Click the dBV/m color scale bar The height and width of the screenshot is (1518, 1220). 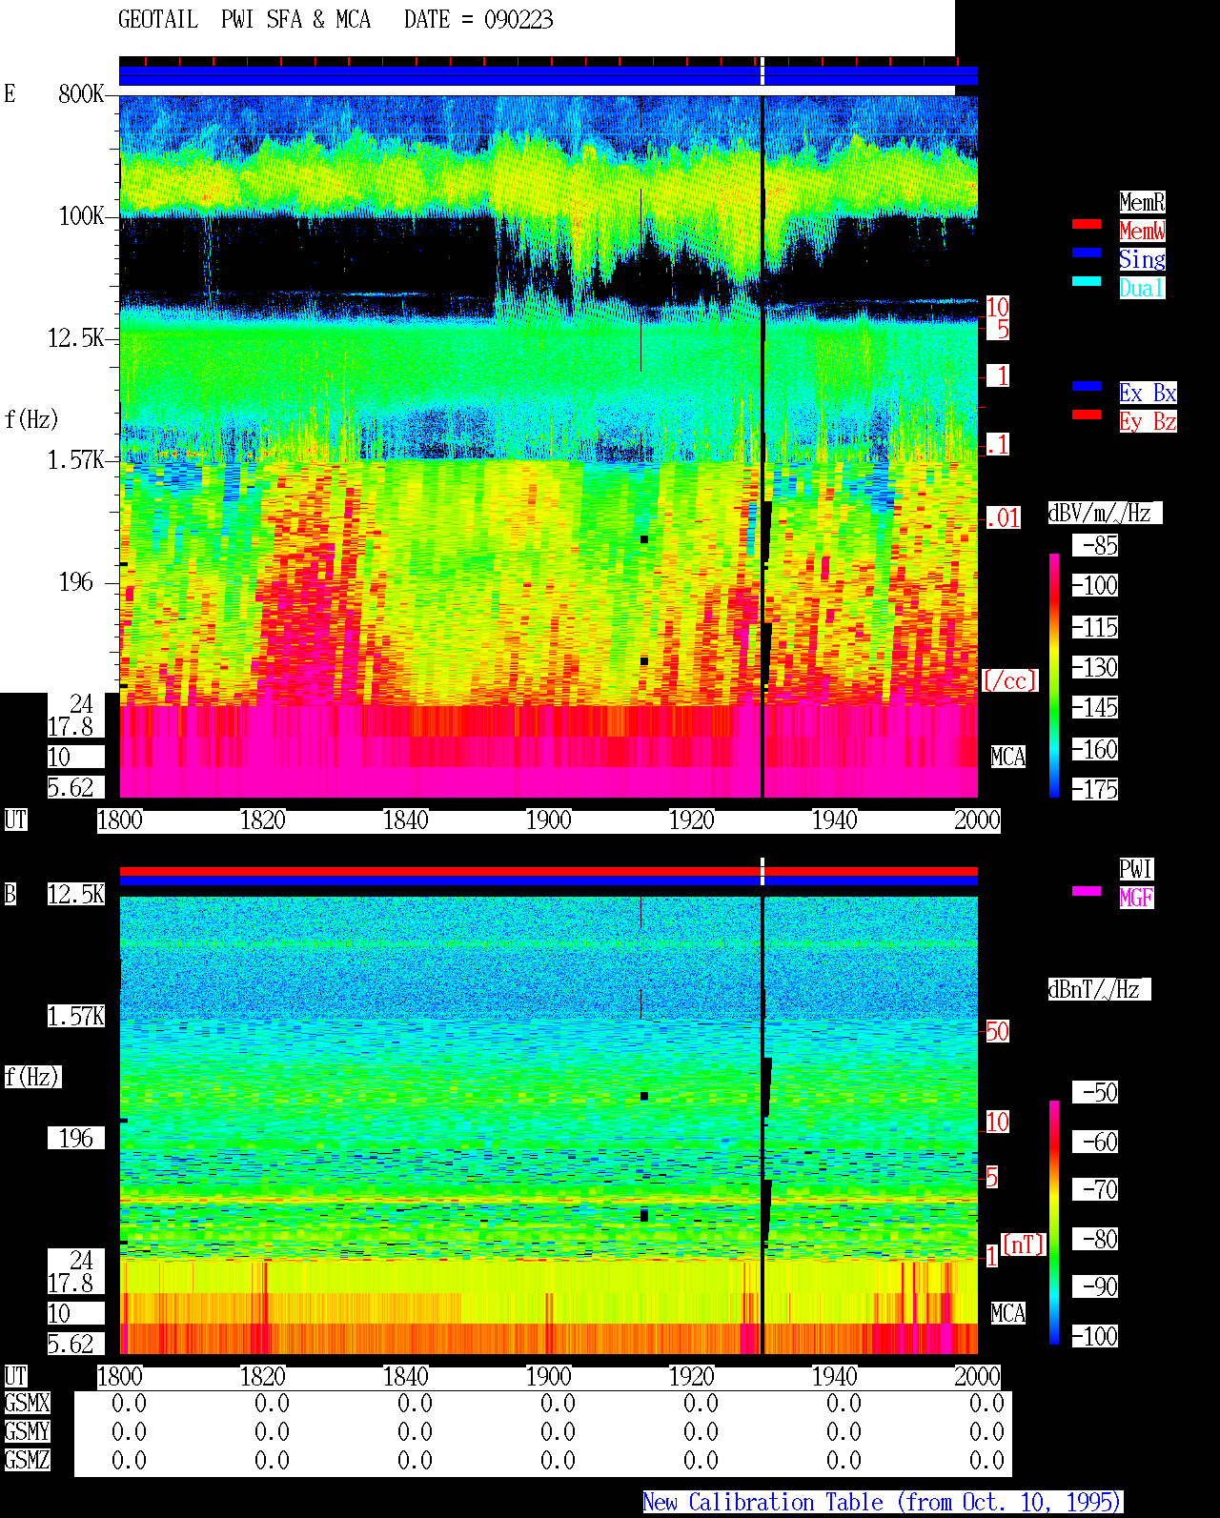click(x=1054, y=675)
